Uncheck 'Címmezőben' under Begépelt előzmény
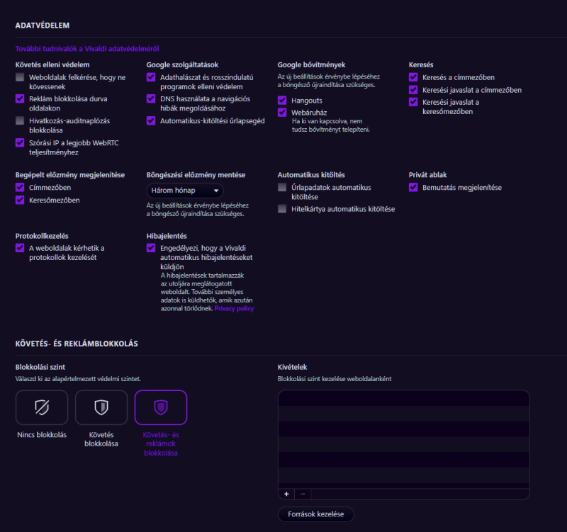 [x=20, y=187]
